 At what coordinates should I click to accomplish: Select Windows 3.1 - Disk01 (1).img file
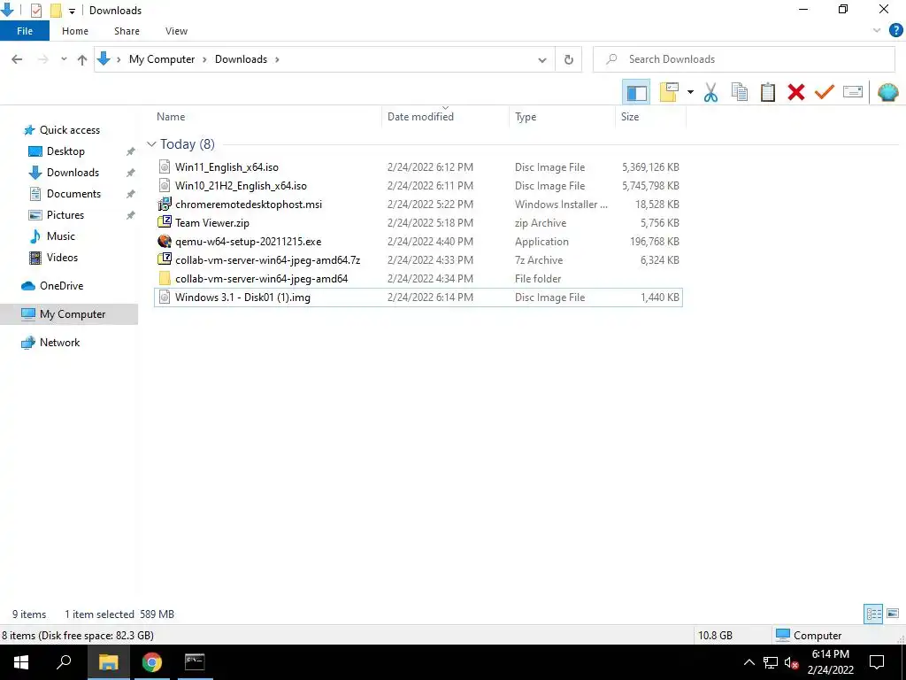click(418, 297)
